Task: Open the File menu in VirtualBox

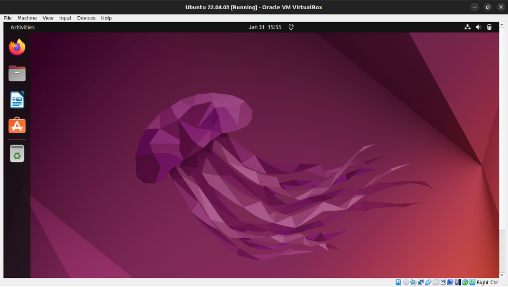Action: pos(8,18)
